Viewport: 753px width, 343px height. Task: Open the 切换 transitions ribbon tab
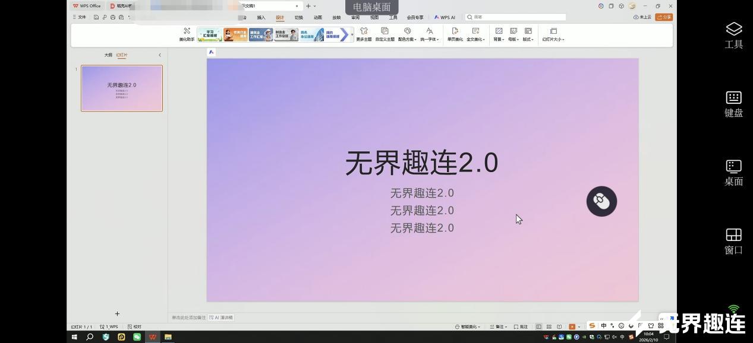pyautogui.click(x=298, y=17)
